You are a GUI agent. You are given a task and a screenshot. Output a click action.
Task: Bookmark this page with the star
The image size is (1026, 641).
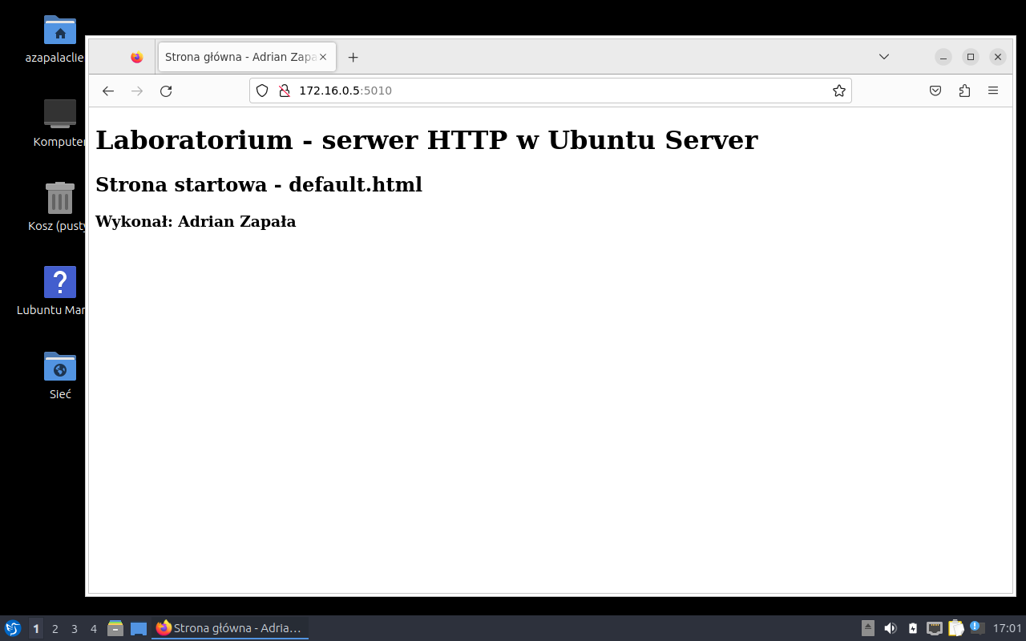pyautogui.click(x=839, y=91)
